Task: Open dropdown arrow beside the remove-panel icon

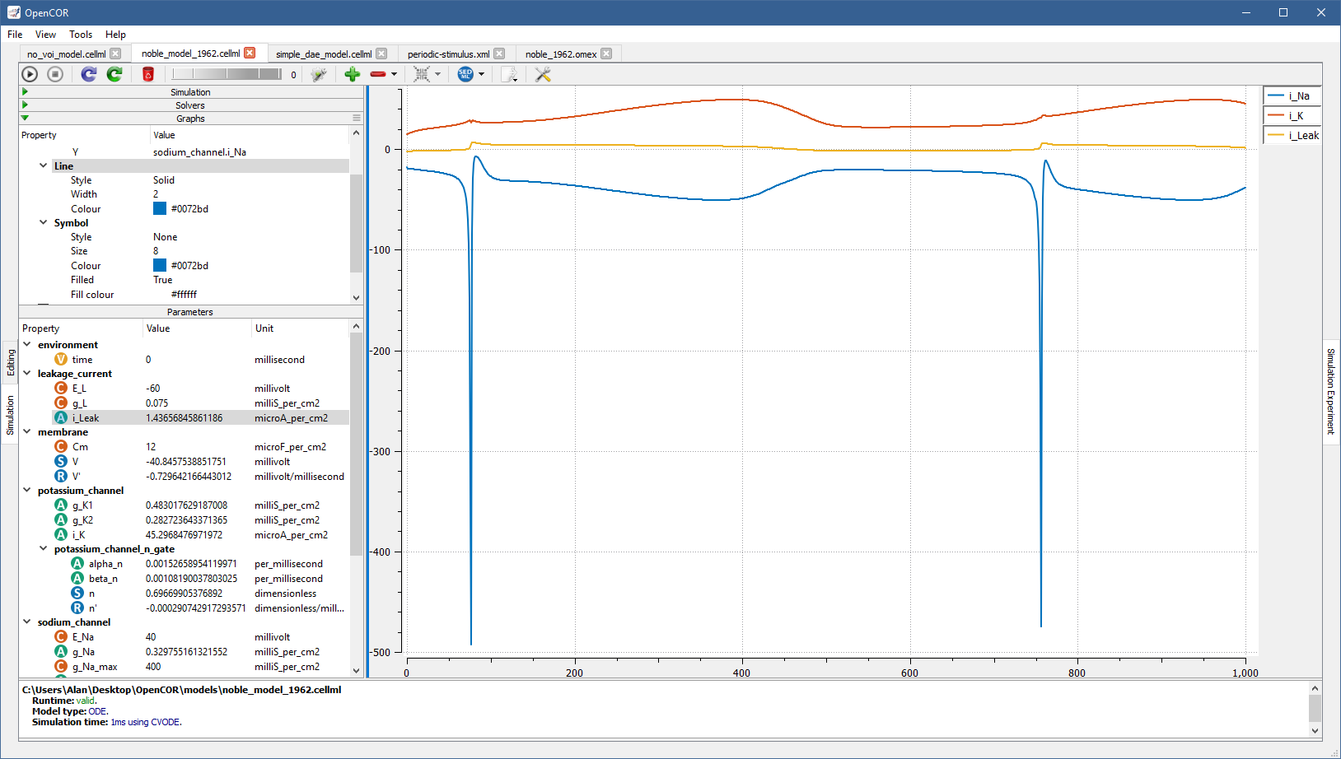Action: tap(394, 75)
